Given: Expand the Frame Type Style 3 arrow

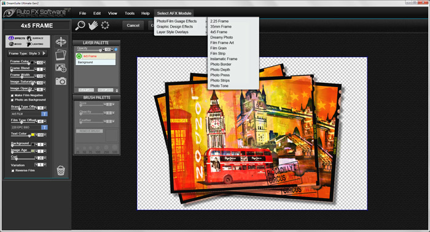Looking at the screenshot, I should [x=44, y=53].
